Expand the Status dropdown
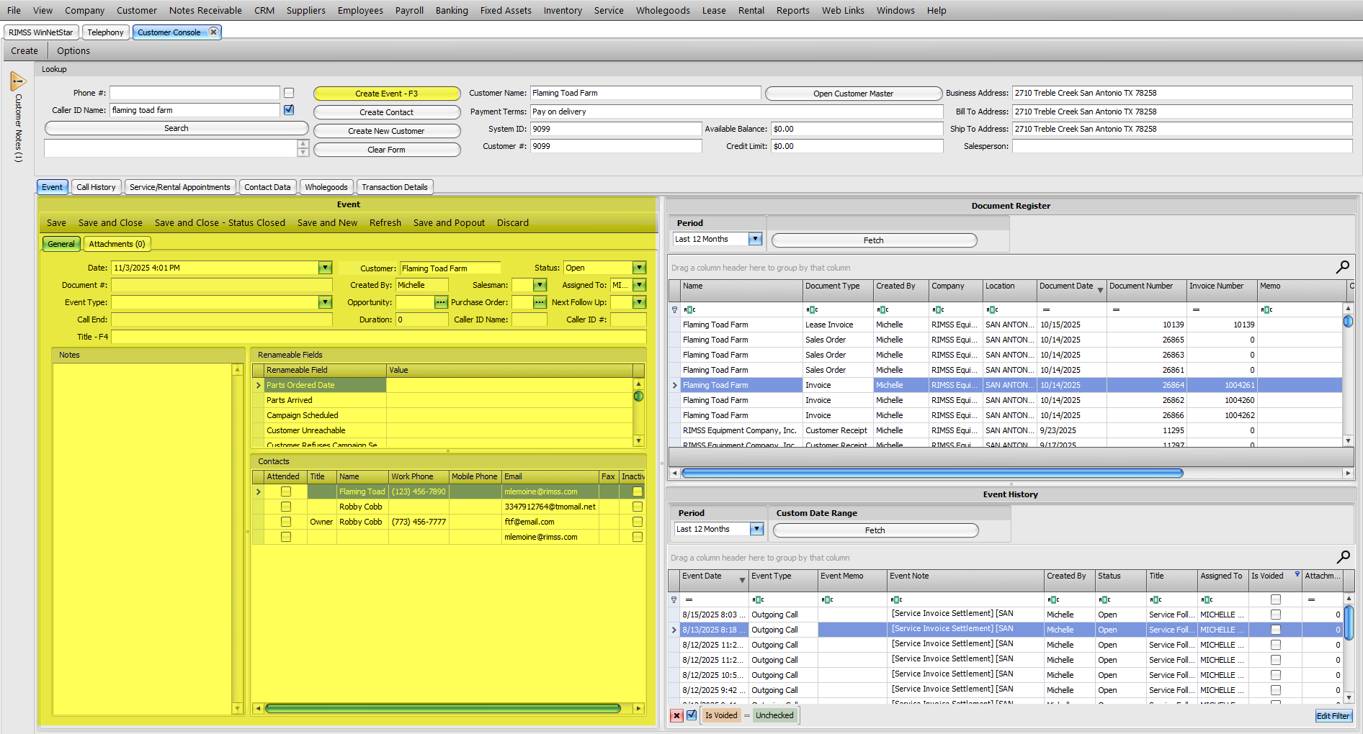1363x734 pixels. 638,268
